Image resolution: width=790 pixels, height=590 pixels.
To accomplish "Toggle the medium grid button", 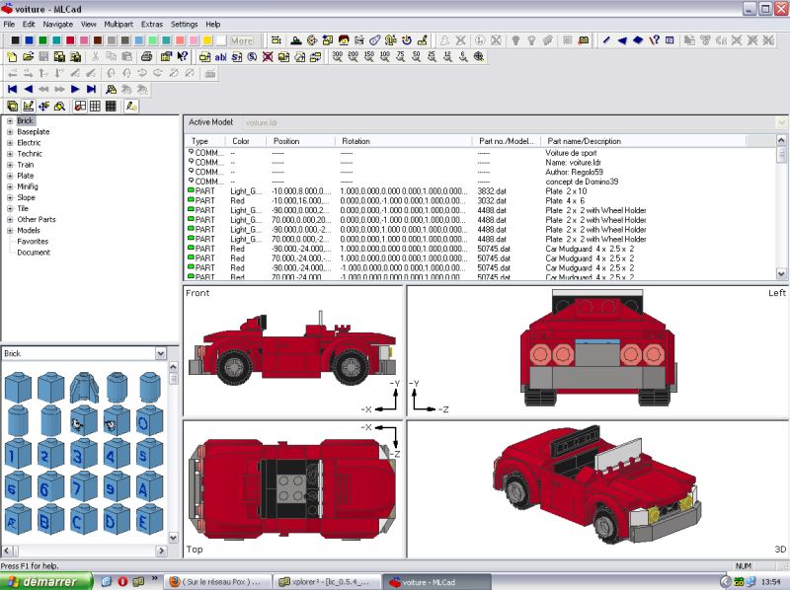I will 95,106.
